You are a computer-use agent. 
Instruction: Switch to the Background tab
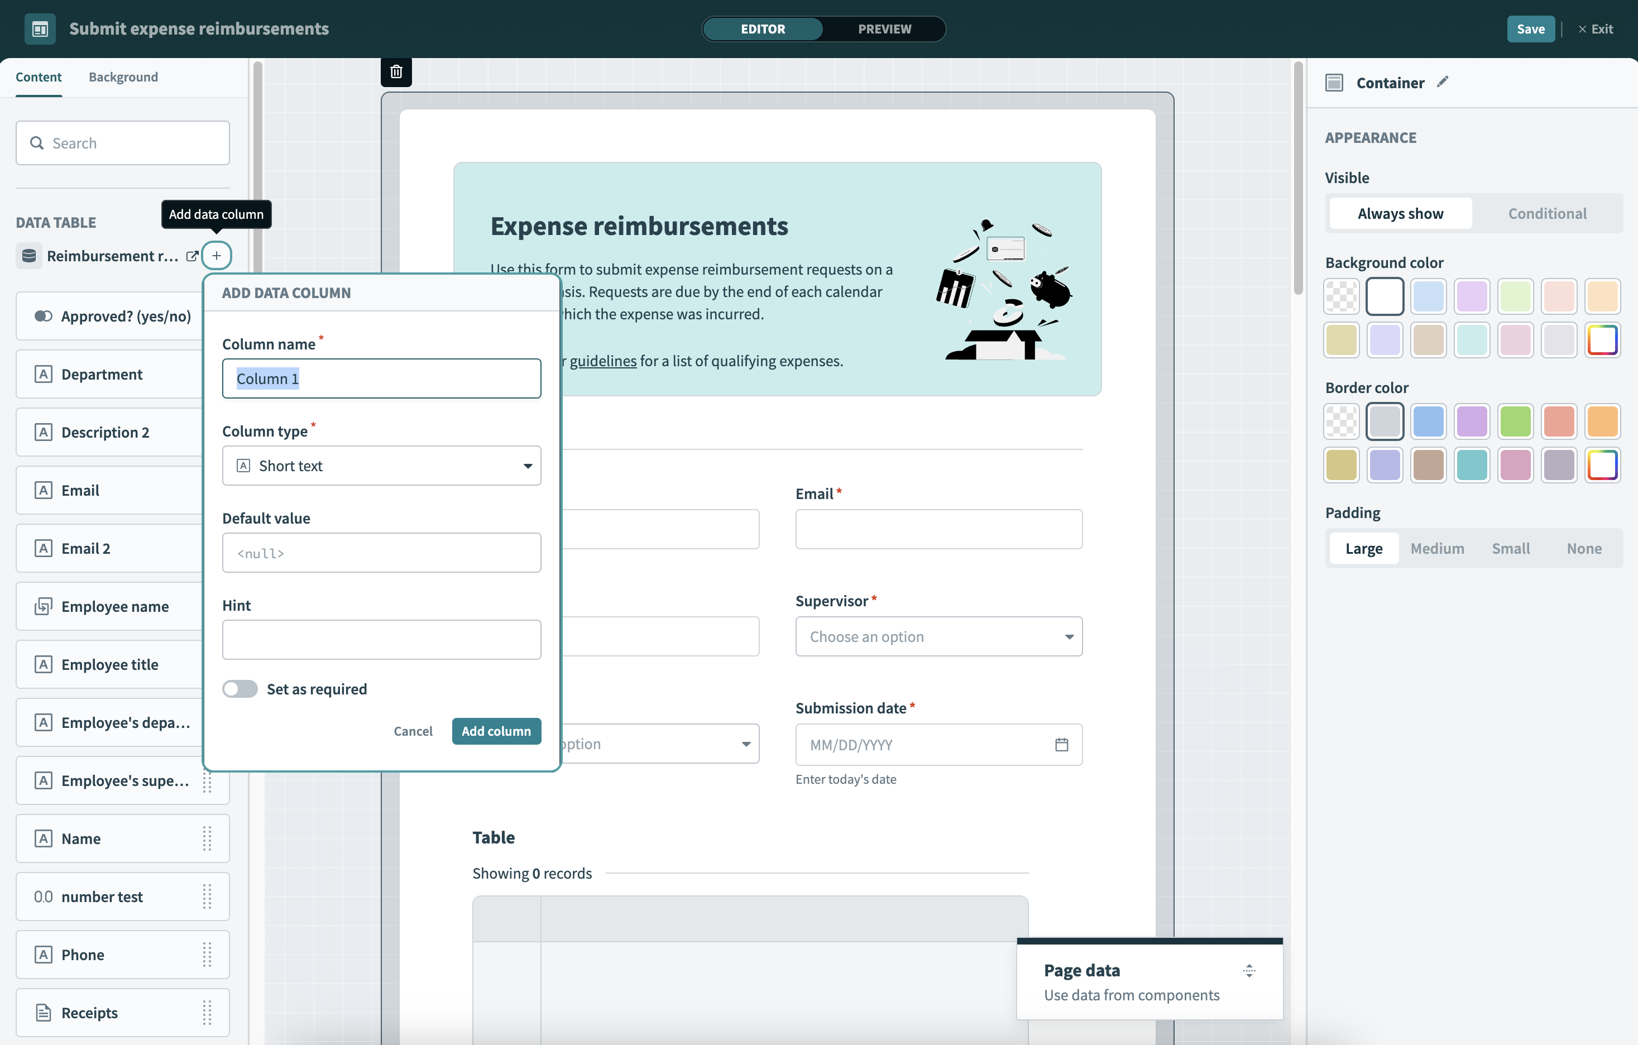click(x=123, y=76)
